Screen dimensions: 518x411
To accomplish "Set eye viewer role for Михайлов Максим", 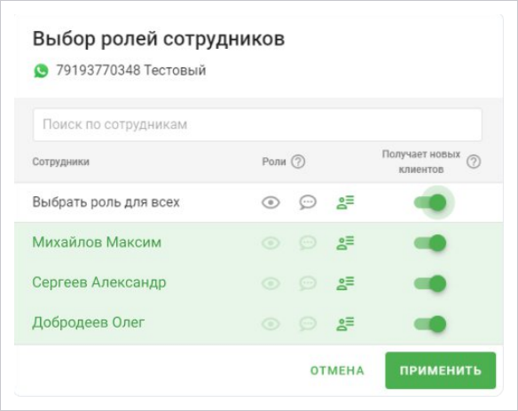I will [x=271, y=243].
